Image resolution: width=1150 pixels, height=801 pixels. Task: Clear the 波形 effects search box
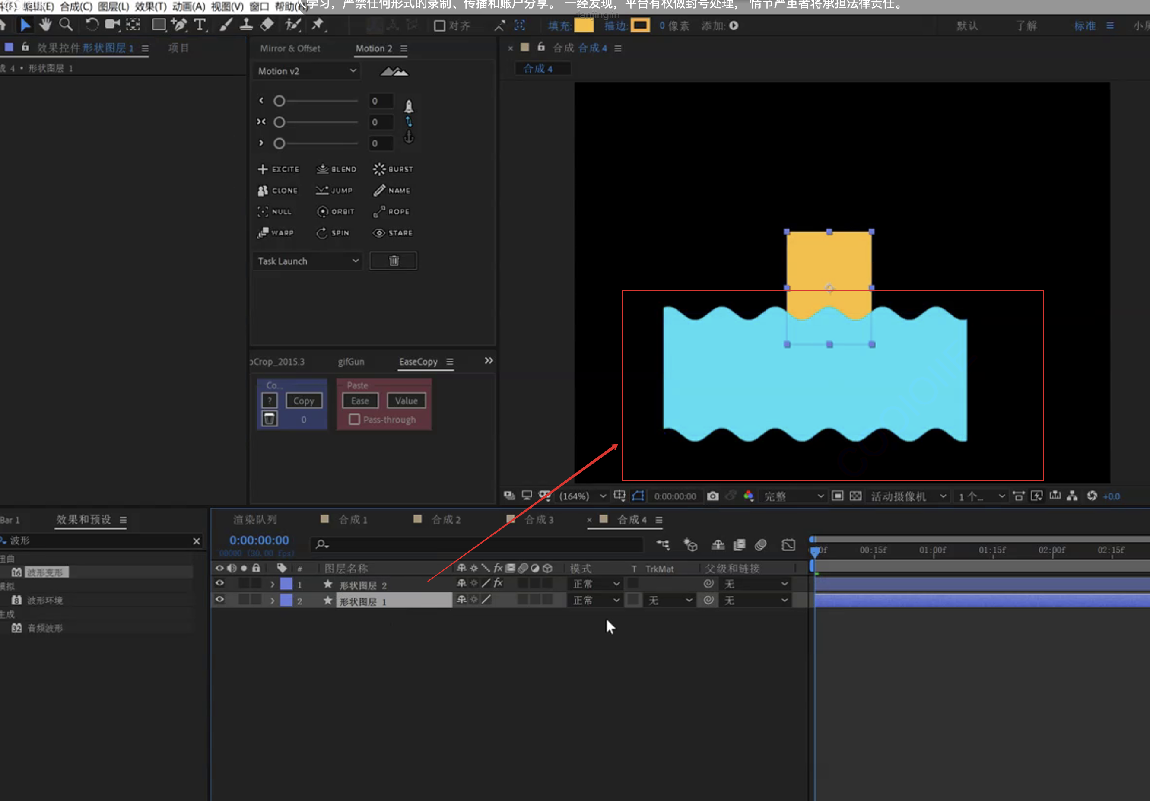coord(196,540)
